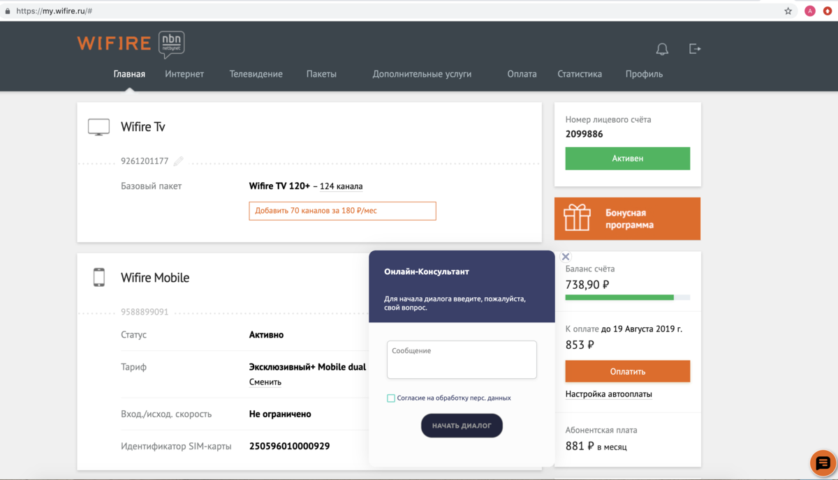Image resolution: width=838 pixels, height=480 pixels.
Task: Click the Wifire Tv monitor icon
Action: click(x=98, y=127)
